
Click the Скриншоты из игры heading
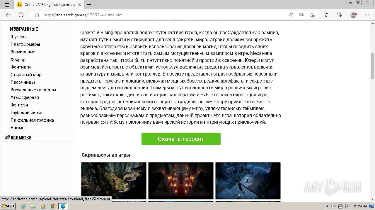106,155
